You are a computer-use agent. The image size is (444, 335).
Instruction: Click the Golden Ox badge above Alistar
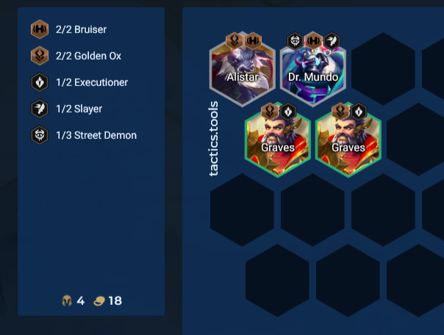pyautogui.click(x=234, y=40)
